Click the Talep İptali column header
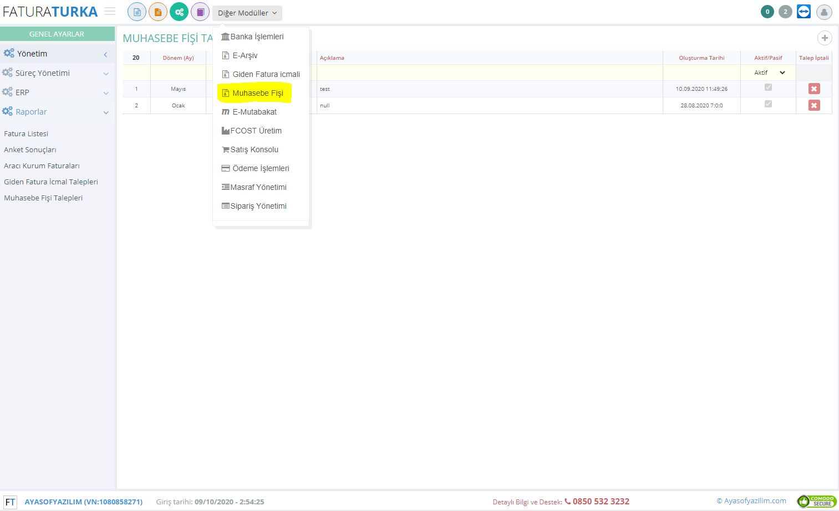This screenshot has height=511, width=839. 814,58
